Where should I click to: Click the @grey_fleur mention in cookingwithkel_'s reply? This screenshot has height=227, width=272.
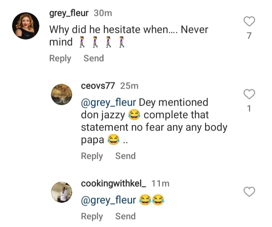(108, 200)
